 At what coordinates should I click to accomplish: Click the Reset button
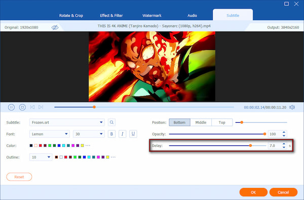(x=19, y=177)
